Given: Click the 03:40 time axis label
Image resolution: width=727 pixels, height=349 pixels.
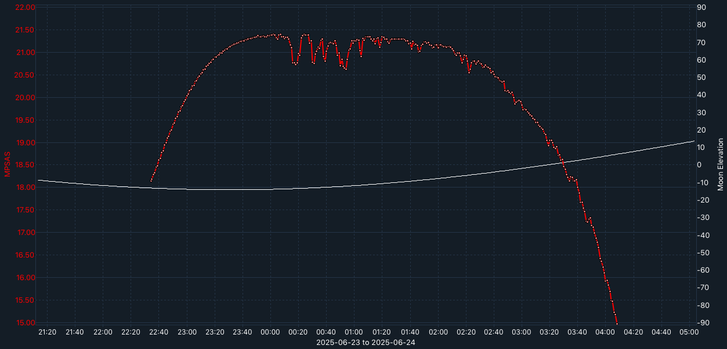Looking at the screenshot, I should [577, 332].
